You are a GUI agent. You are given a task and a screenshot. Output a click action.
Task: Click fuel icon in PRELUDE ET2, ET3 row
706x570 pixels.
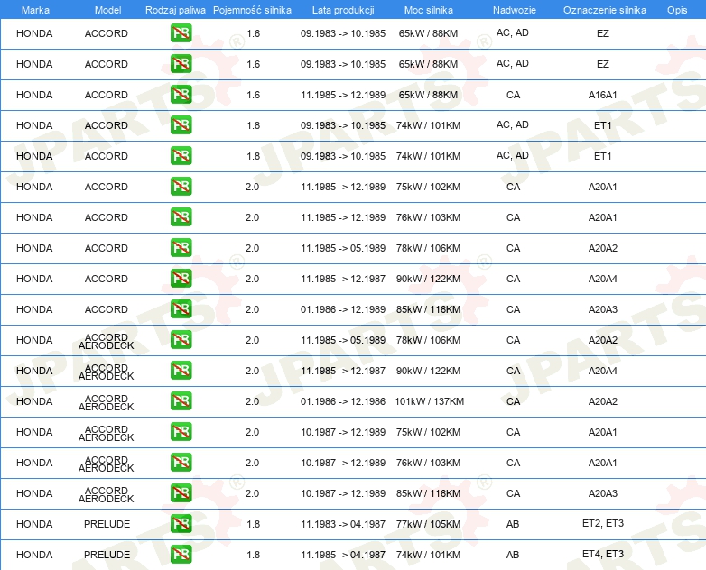181,523
